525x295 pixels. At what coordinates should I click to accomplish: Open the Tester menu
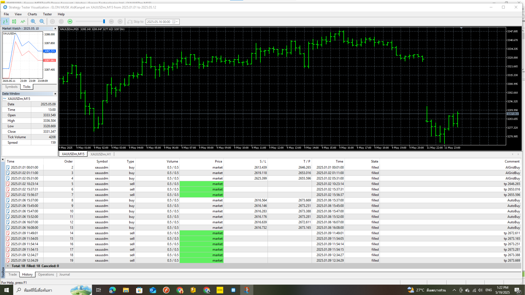pos(47,14)
